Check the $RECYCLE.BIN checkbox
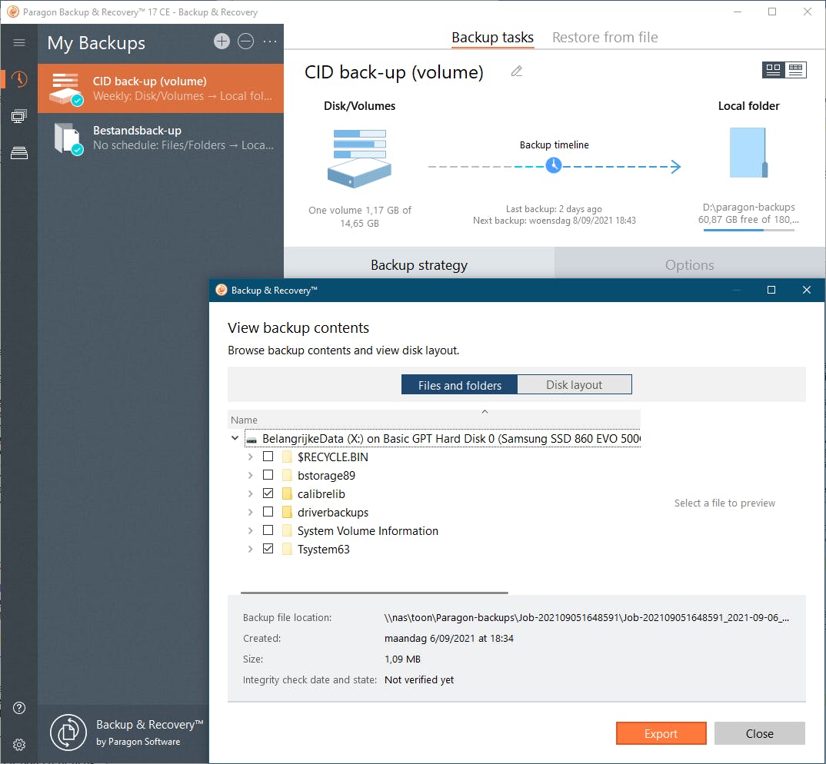Image resolution: width=826 pixels, height=764 pixels. pyautogui.click(x=268, y=457)
